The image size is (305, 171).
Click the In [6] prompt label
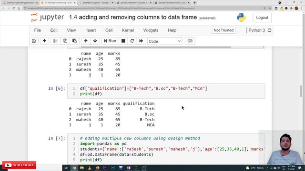point(57,88)
